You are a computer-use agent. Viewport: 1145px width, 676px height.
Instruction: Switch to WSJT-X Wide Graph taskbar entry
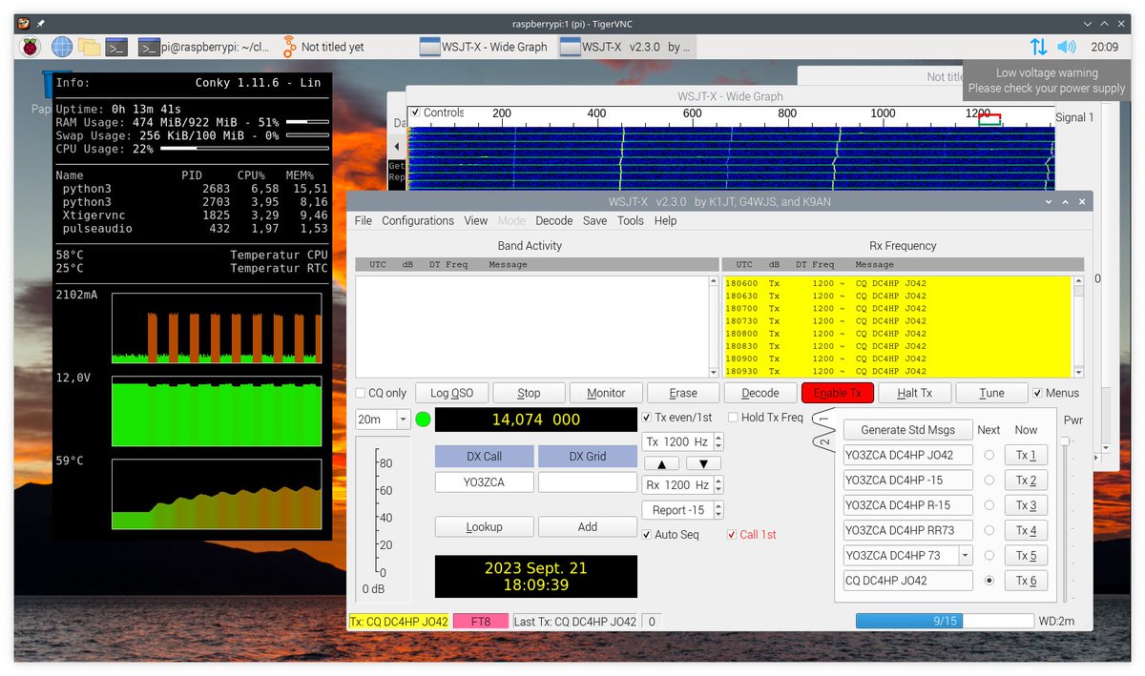tap(484, 47)
